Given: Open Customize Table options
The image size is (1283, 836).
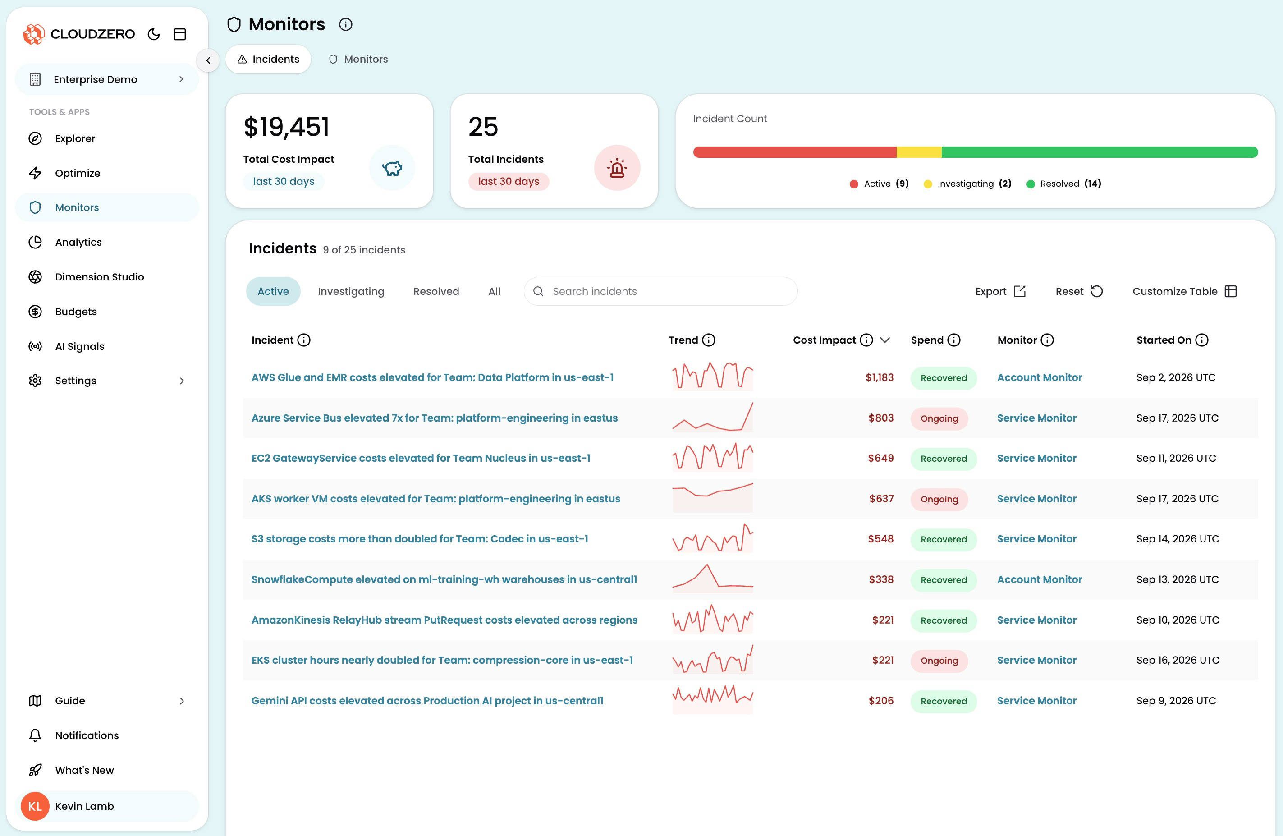Looking at the screenshot, I should [1184, 291].
